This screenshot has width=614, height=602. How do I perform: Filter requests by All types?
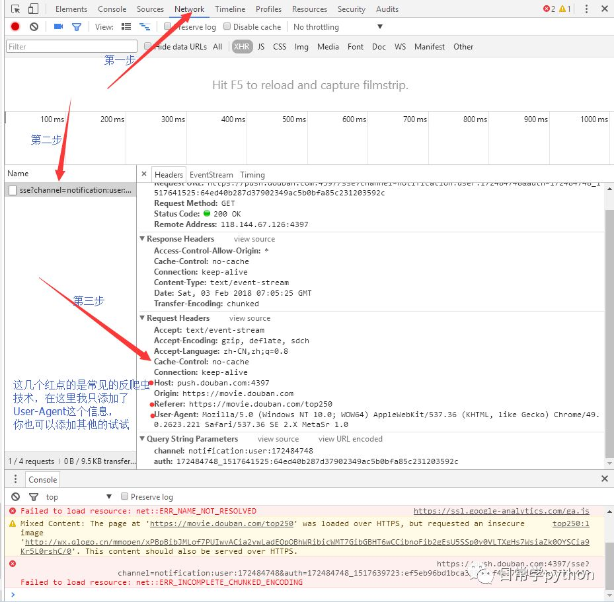[217, 47]
